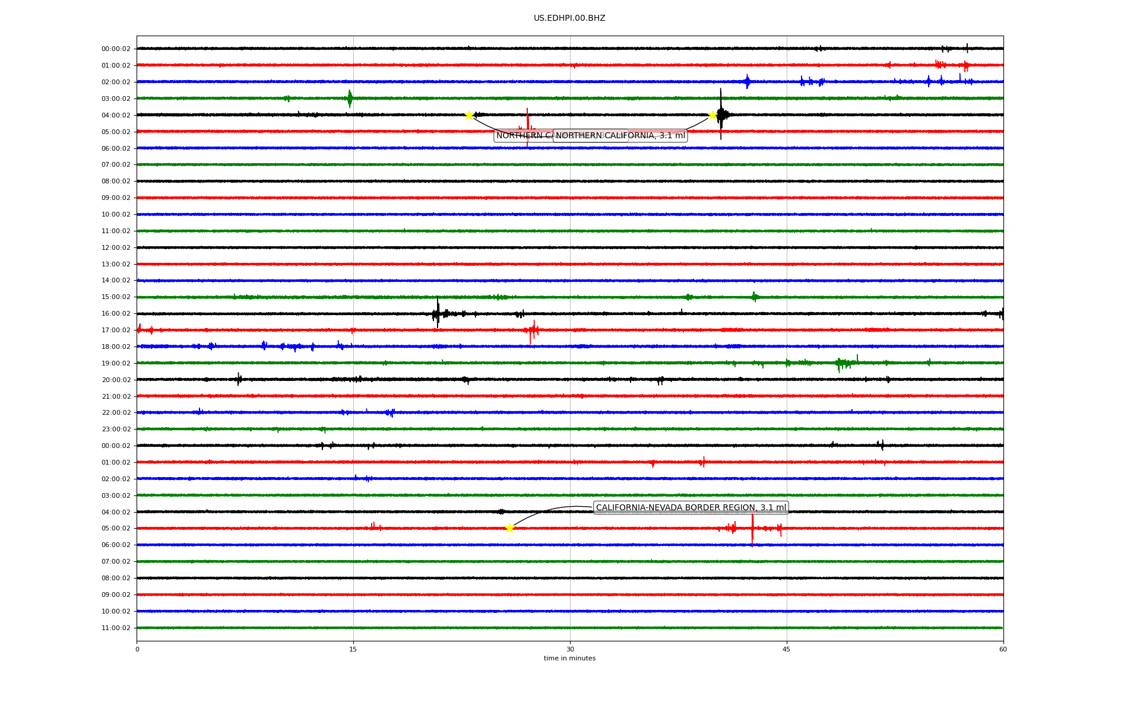This screenshot has width=1140, height=712.
Task: Click the 16:00:02 trace label
Action: pyautogui.click(x=116, y=313)
